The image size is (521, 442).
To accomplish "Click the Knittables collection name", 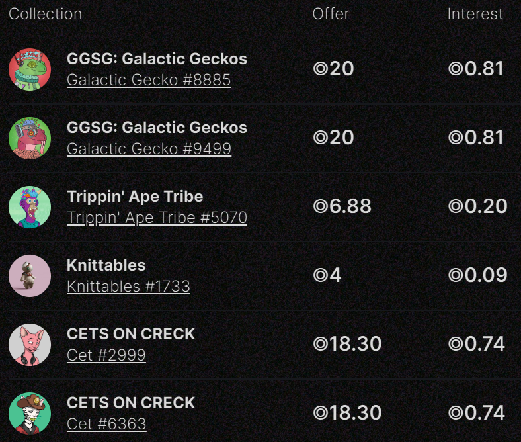I will click(106, 265).
